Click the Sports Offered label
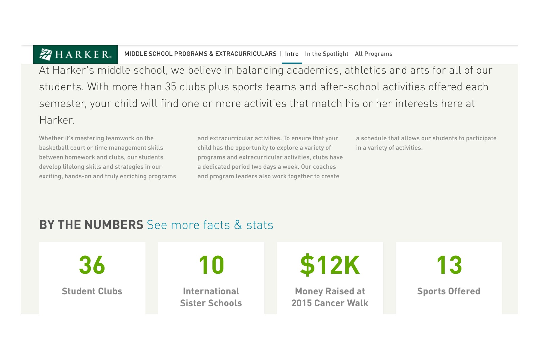This screenshot has width=539, height=359. click(x=449, y=291)
